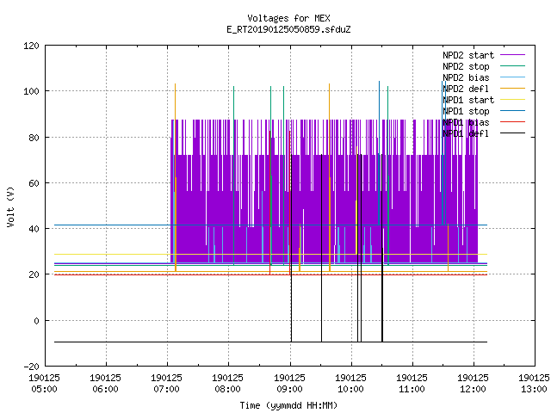Viewport: 551px width, 413px height.
Task: Click the NPD2 stop green legend line
Action: pyautogui.click(x=512, y=66)
